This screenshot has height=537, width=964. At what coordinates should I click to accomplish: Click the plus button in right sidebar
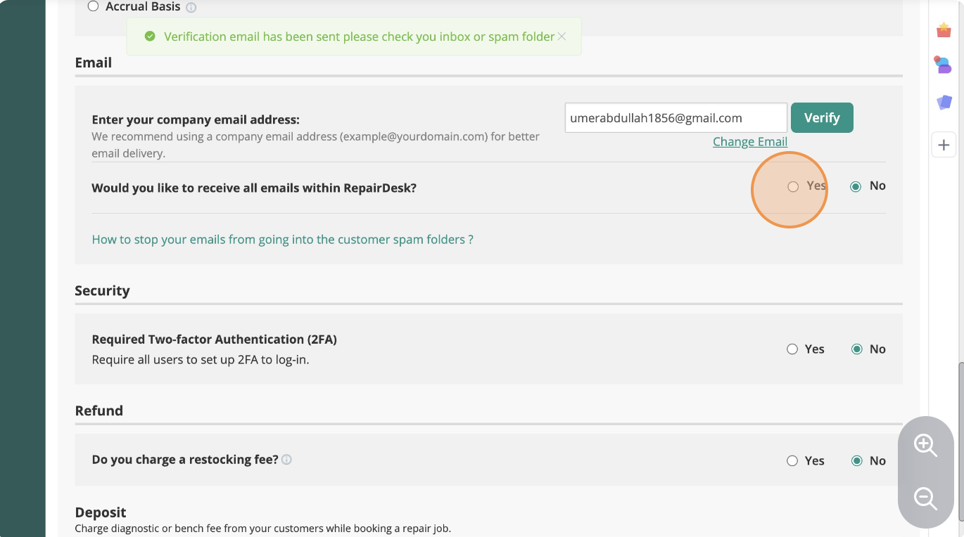click(x=944, y=145)
